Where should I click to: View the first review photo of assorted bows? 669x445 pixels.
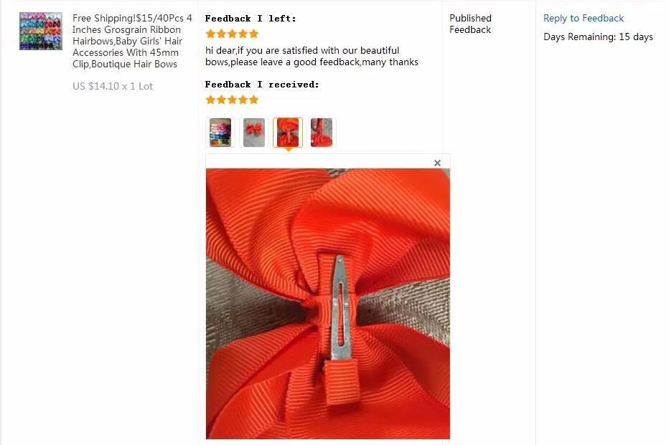[x=220, y=133]
